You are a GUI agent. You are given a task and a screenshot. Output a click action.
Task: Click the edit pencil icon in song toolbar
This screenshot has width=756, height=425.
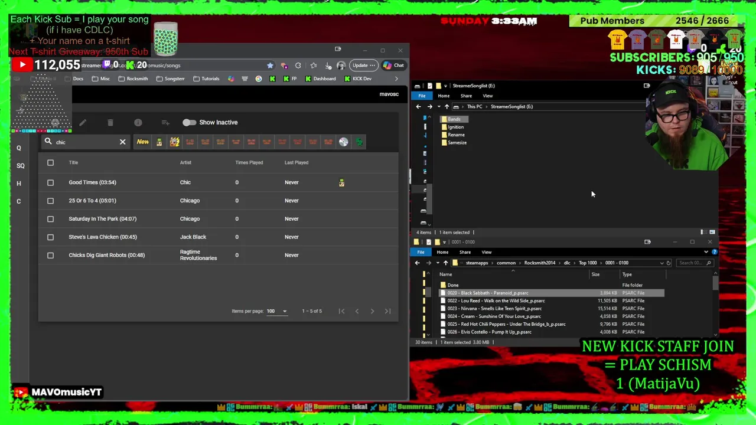[x=83, y=122]
